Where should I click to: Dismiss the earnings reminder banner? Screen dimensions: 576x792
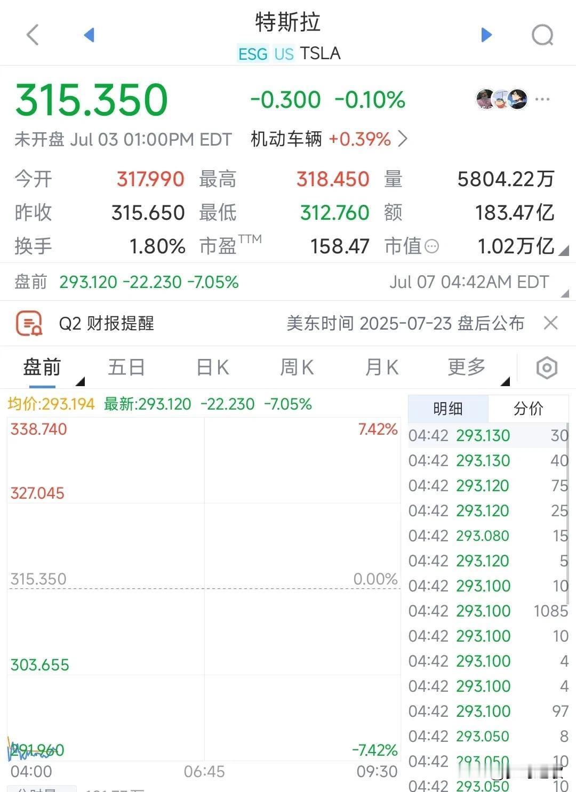tap(550, 323)
